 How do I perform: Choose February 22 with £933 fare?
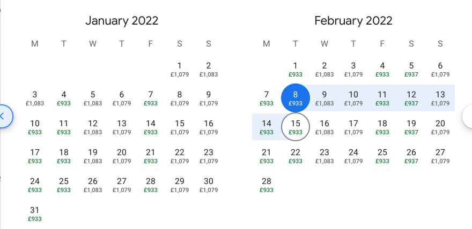(x=295, y=156)
